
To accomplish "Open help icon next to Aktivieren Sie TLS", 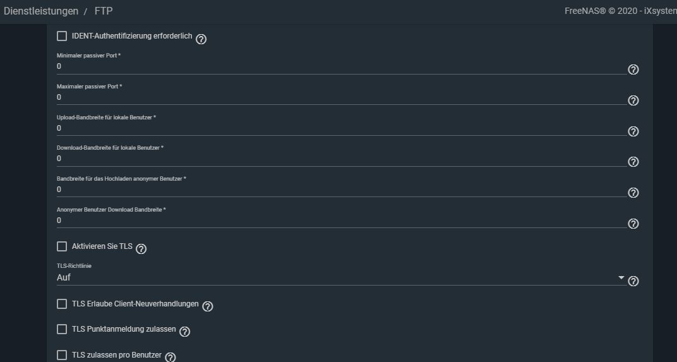I will click(141, 249).
